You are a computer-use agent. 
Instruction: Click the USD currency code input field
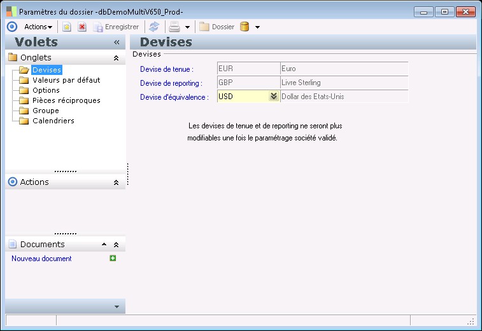(242, 97)
